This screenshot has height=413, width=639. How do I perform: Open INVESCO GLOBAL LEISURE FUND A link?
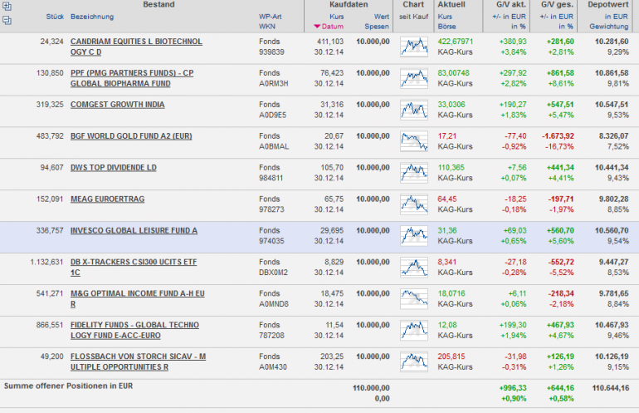(x=134, y=230)
